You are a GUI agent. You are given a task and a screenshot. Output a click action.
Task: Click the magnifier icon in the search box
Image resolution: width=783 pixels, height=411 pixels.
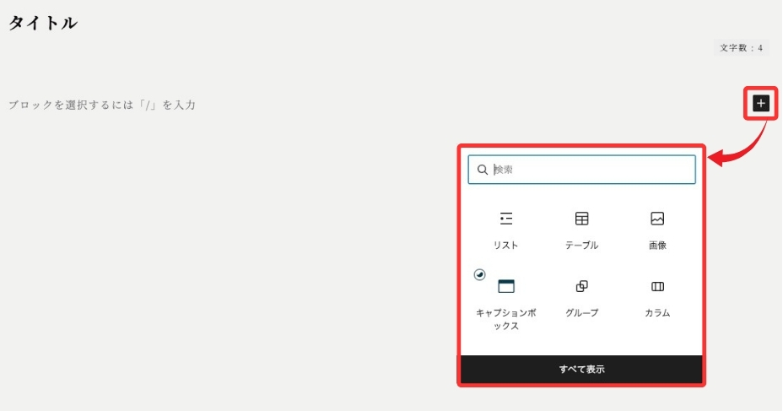[483, 170]
